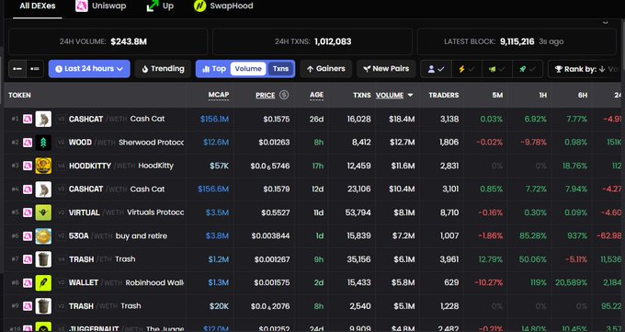Choose Txns under Top

click(x=280, y=69)
